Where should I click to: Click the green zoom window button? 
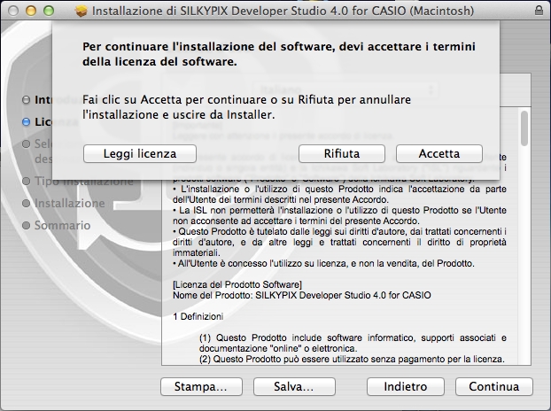click(x=49, y=11)
